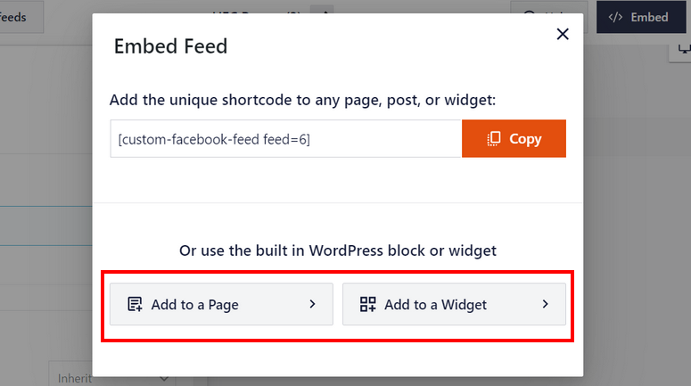Click the Embed Feed dialog title
The width and height of the screenshot is (691, 386).
(x=171, y=46)
